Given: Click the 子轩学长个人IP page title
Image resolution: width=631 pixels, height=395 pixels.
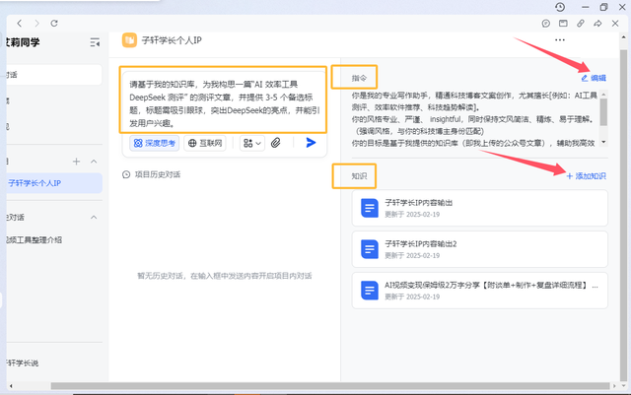Looking at the screenshot, I should pyautogui.click(x=172, y=40).
